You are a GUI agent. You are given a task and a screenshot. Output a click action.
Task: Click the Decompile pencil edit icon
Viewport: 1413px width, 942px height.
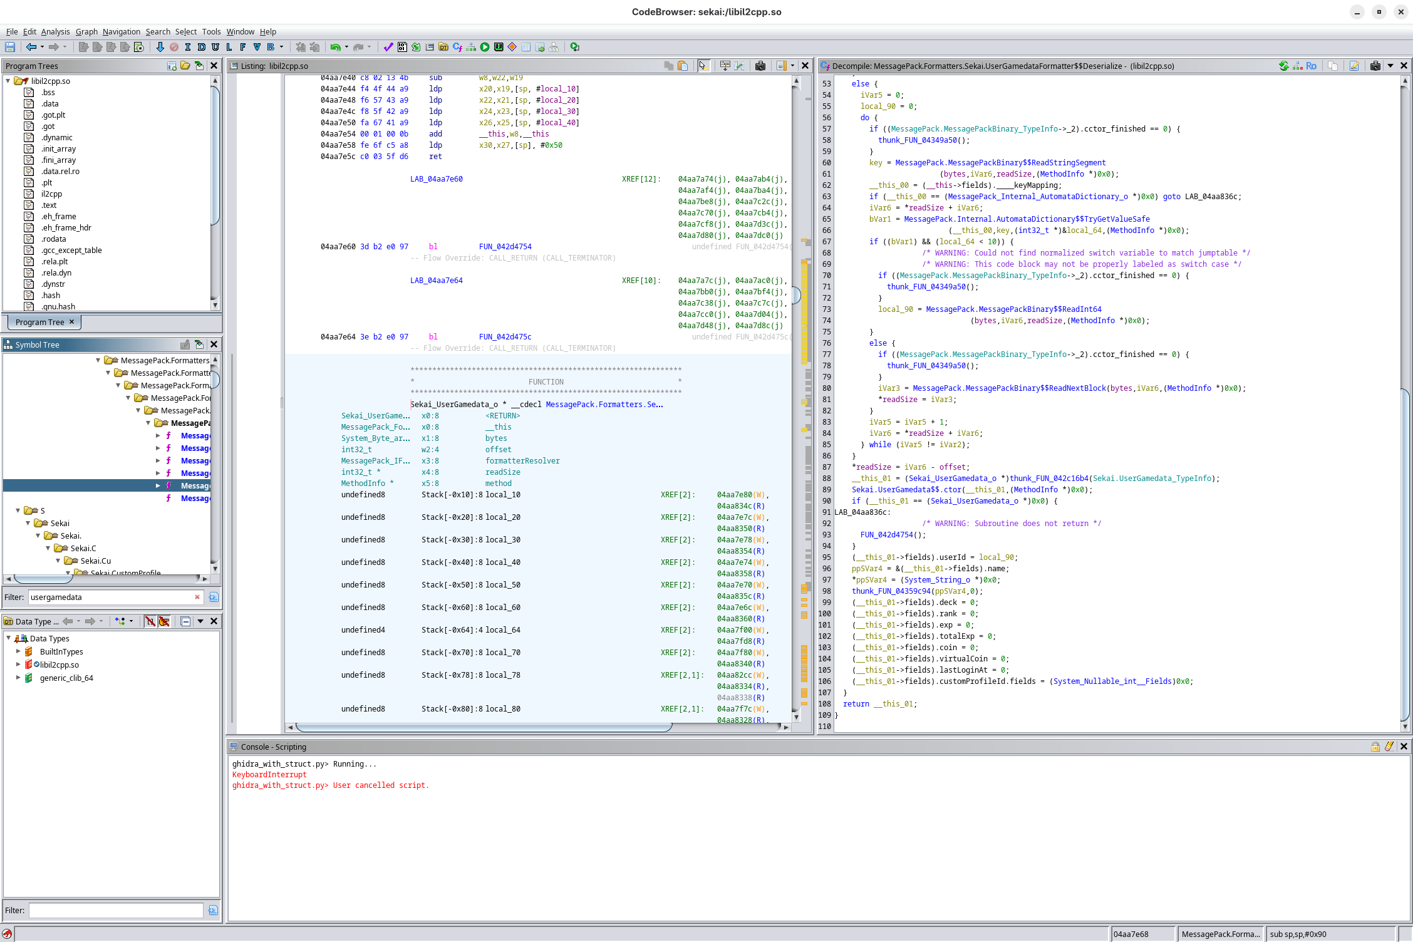pyautogui.click(x=1354, y=66)
